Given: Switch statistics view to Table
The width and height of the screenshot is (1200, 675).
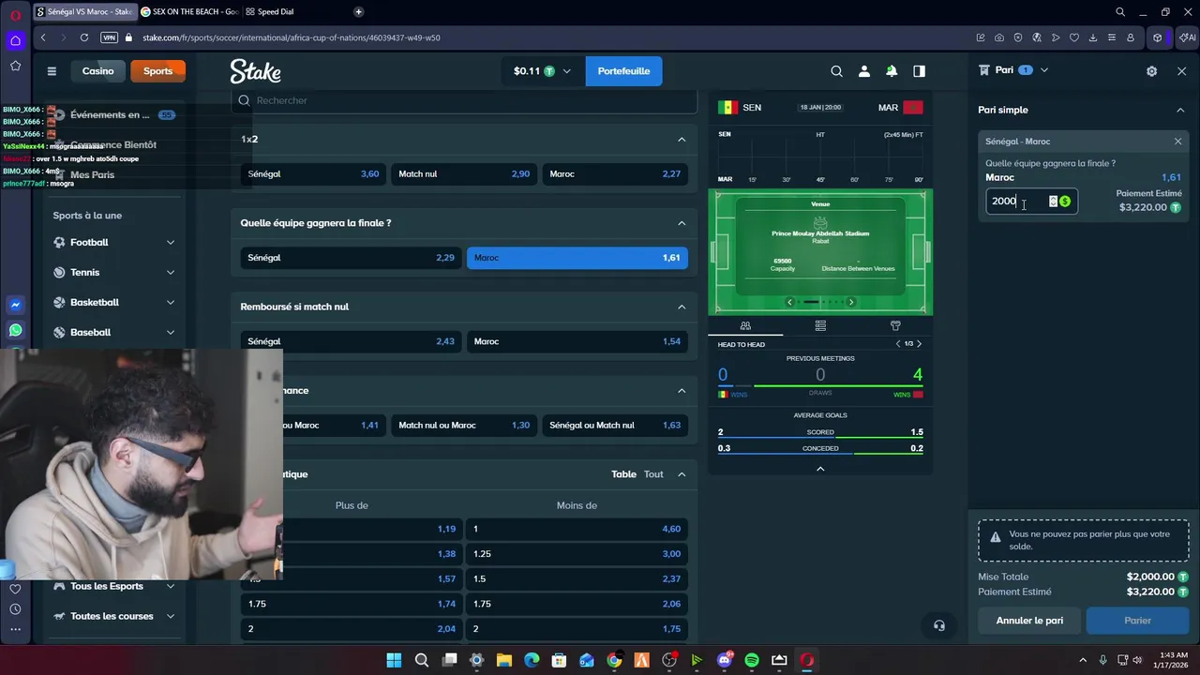Looking at the screenshot, I should (623, 474).
